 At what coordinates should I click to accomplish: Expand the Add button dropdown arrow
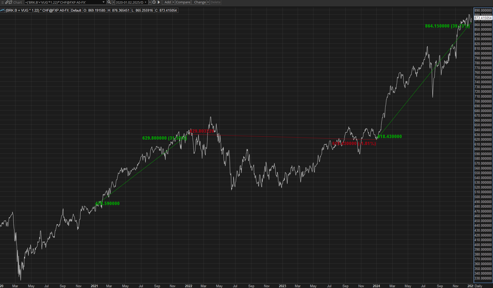coord(173,2)
